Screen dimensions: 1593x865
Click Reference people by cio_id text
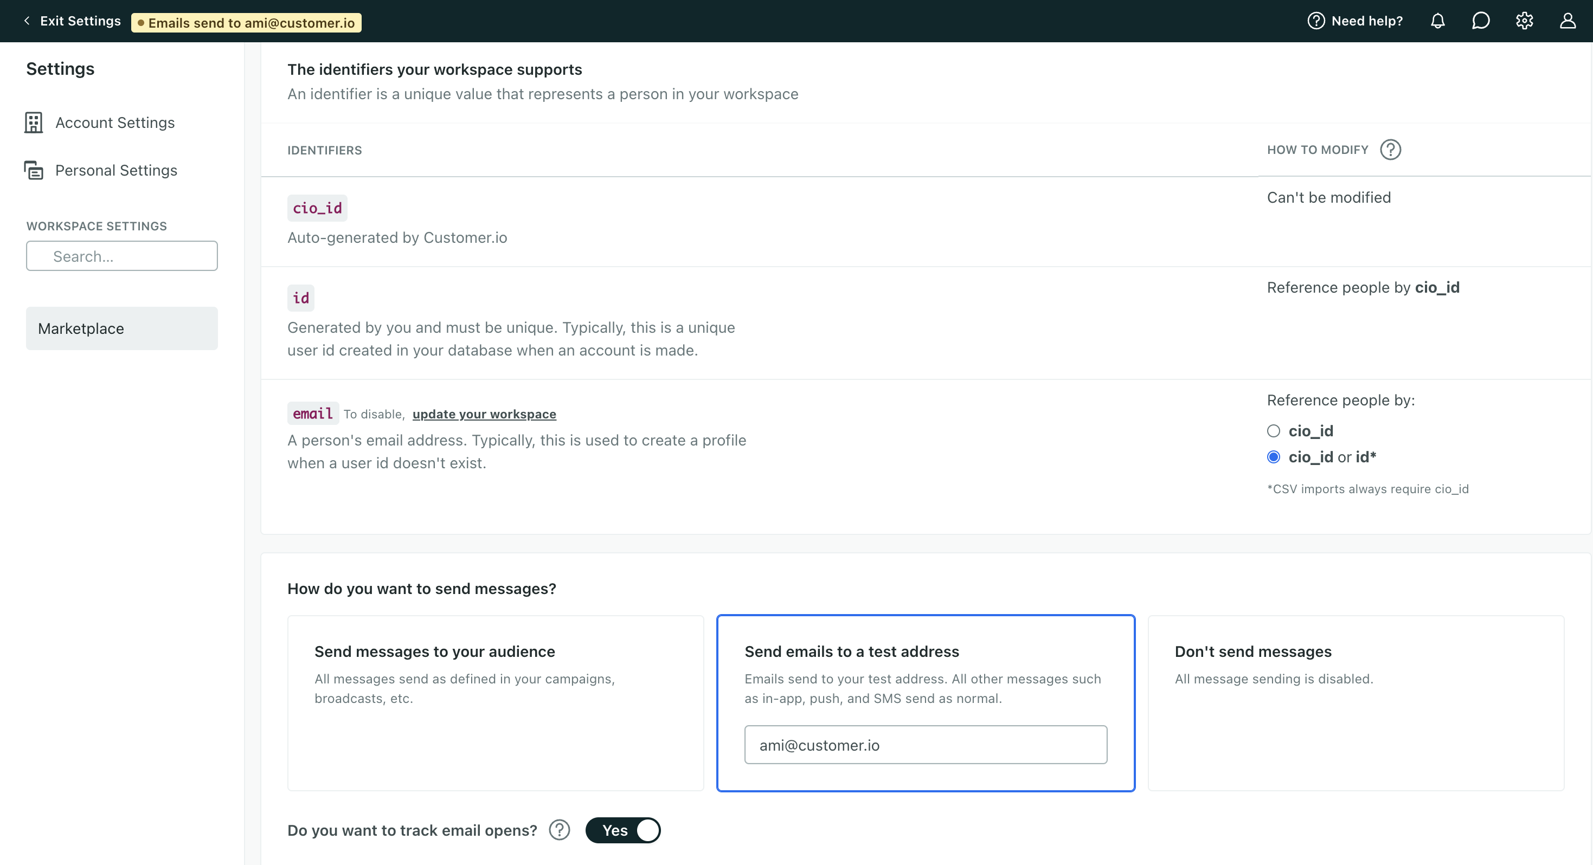(1363, 287)
